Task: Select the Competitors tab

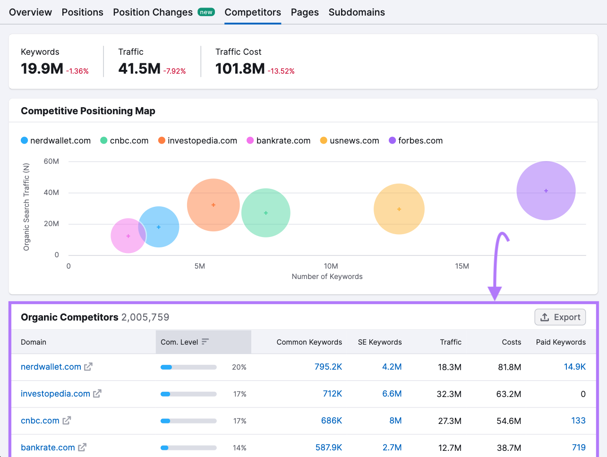Action: 253,12
